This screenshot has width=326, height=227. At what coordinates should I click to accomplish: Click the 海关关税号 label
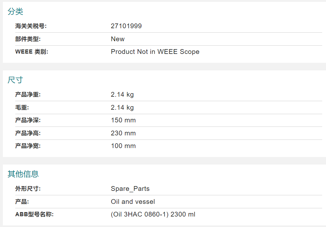(x=31, y=26)
